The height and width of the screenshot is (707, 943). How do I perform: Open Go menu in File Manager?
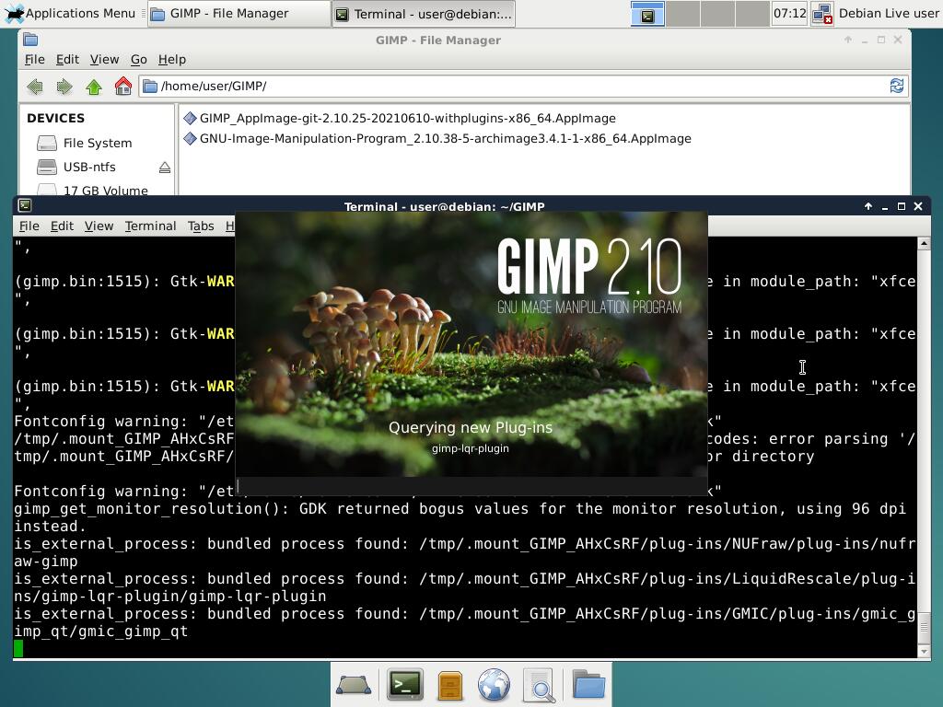tap(138, 60)
